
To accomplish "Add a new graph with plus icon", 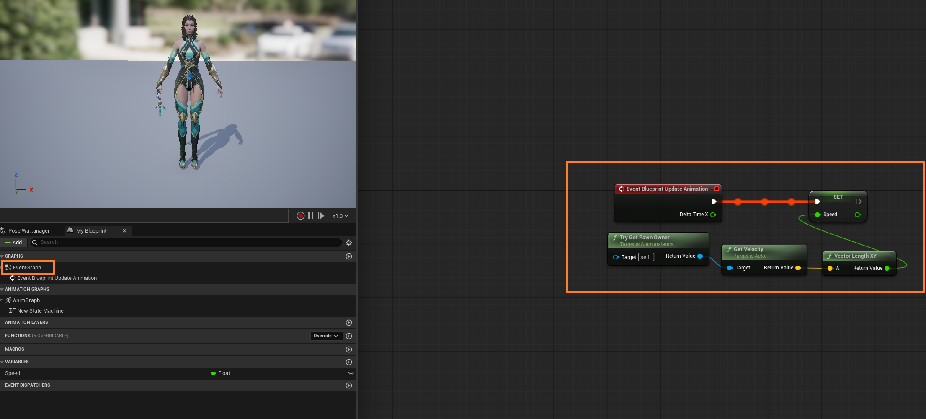I will pyautogui.click(x=349, y=256).
